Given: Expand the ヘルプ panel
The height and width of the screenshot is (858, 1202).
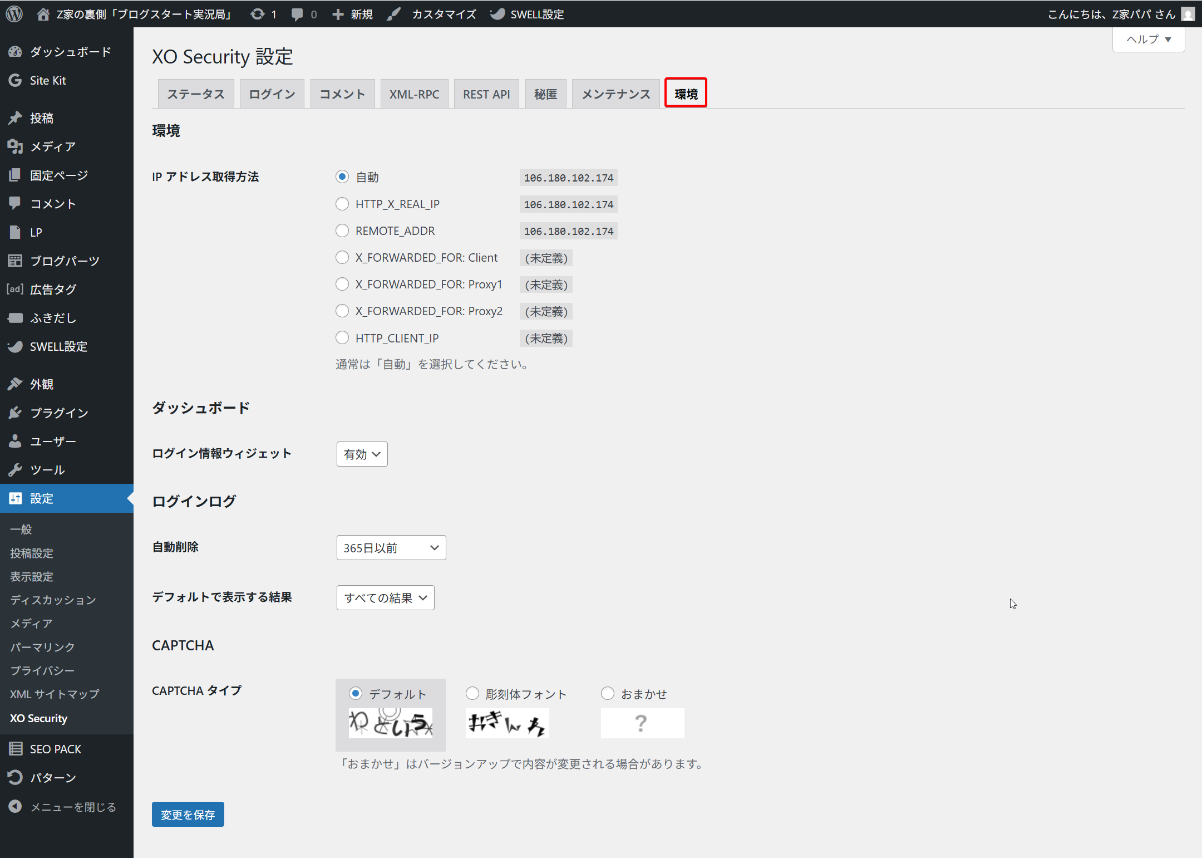Looking at the screenshot, I should click(x=1149, y=40).
